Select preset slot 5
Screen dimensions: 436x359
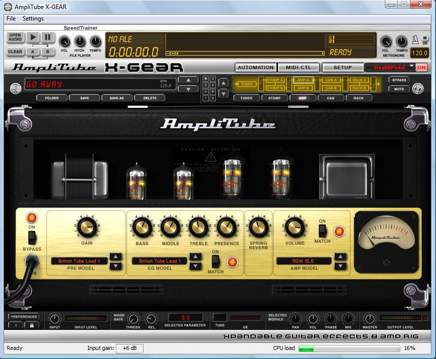(x=206, y=91)
